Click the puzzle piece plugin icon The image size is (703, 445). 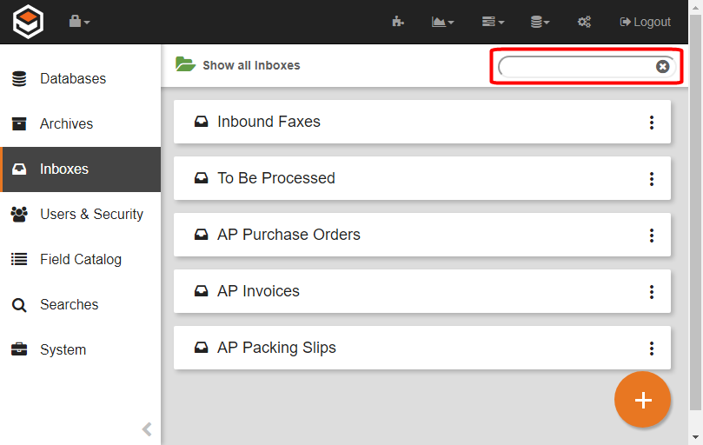coord(398,22)
